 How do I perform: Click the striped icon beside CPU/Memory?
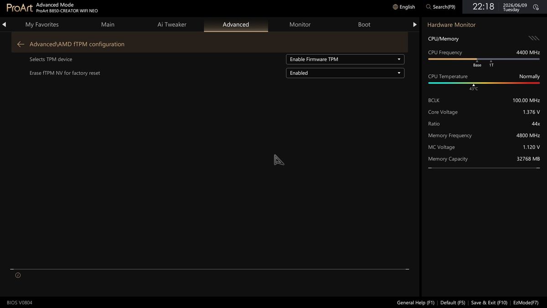[534, 38]
